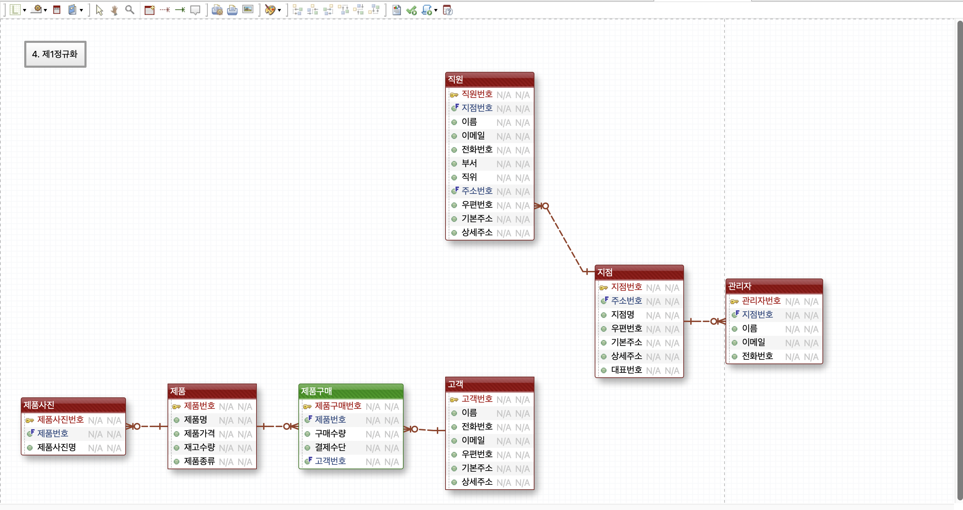Click the align left edges icon
Screen dimensions: 963x510
click(x=298, y=10)
